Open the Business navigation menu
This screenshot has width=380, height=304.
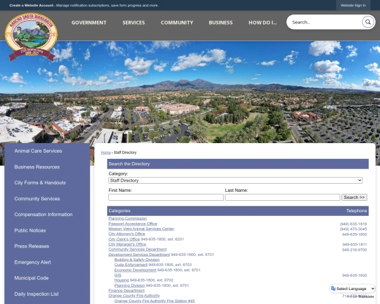pyautogui.click(x=220, y=23)
